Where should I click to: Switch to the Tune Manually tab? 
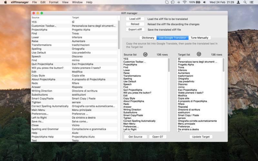click(x=199, y=38)
